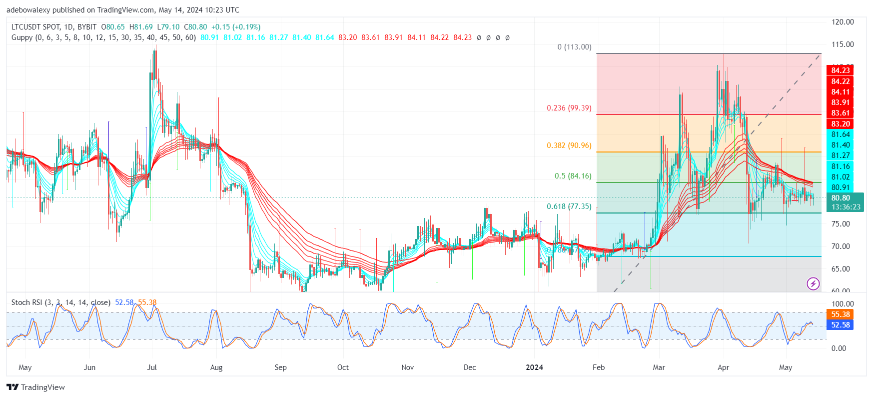Select Fibonacci level 0.236 (99.39) label
The height and width of the screenshot is (398, 873).
pos(569,108)
